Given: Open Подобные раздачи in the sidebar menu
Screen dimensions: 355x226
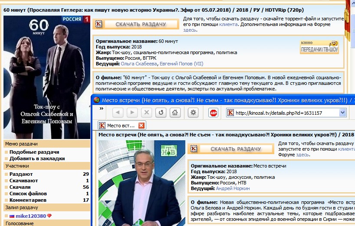Looking at the screenshot, I should tap(34, 152).
